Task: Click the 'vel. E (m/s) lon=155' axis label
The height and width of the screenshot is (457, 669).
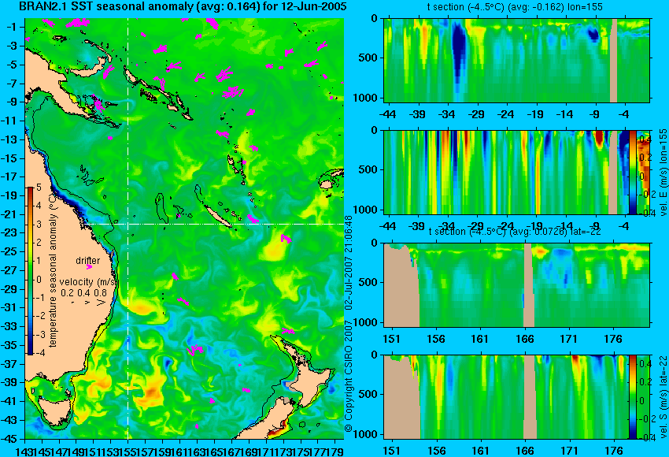Action: pyautogui.click(x=663, y=173)
